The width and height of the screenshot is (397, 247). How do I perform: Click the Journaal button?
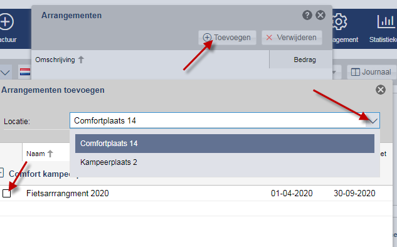[371, 72]
